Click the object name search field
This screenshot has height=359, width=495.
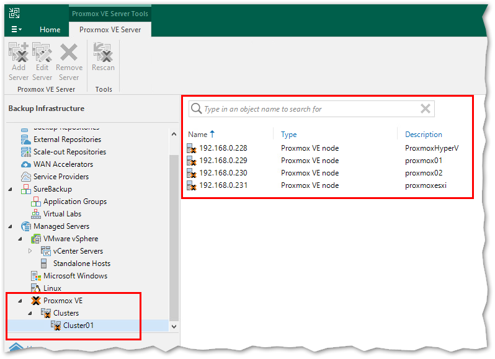[310, 109]
